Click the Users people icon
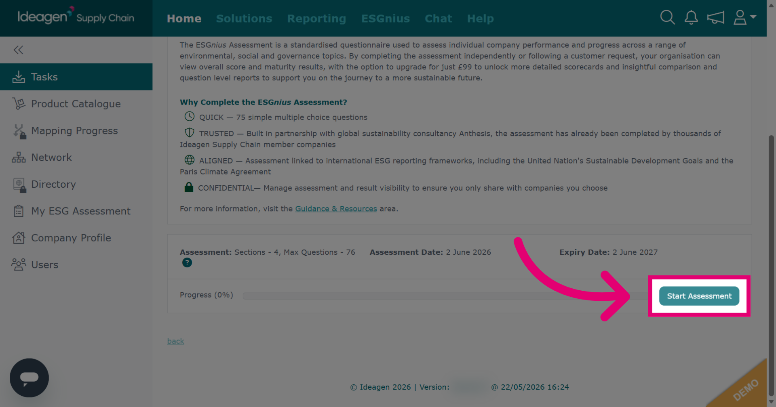776x407 pixels. 19,265
